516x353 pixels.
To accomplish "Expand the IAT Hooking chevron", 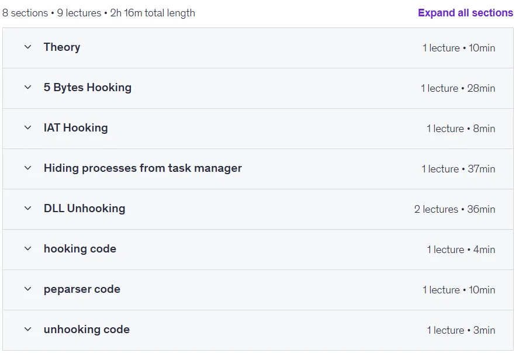I will (x=28, y=127).
